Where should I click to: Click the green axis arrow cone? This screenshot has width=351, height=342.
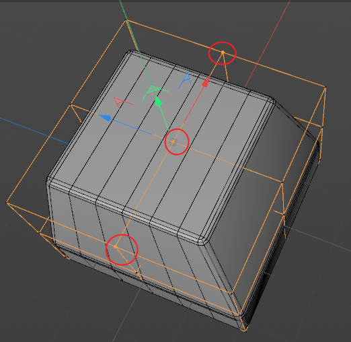[x=158, y=102]
